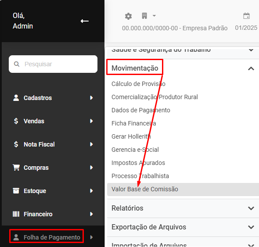Collapse the Movimentação section chevron

pyautogui.click(x=251, y=68)
